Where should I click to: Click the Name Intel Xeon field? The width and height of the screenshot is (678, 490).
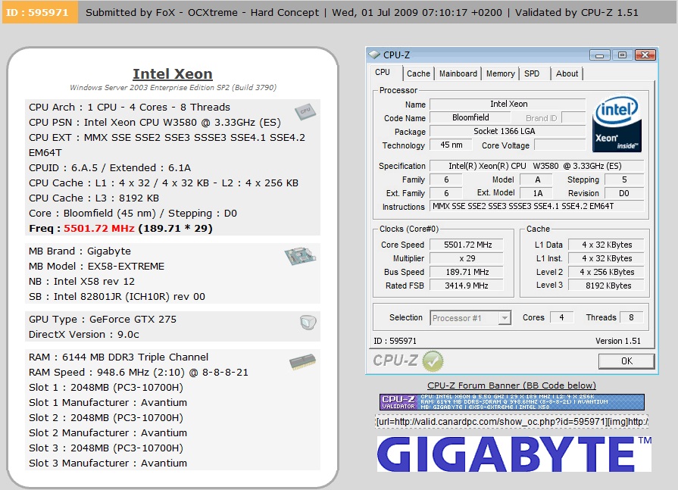pyautogui.click(x=508, y=105)
